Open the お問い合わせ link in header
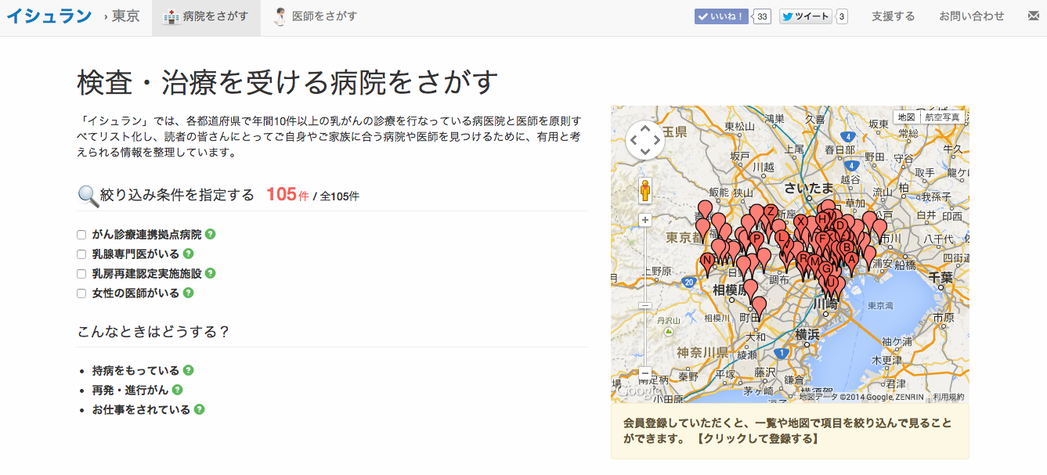Viewport: 1047px width, 475px height. [971, 16]
